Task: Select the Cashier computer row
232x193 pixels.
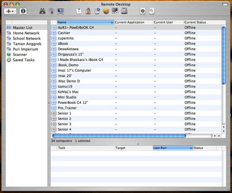Action: click(136, 33)
